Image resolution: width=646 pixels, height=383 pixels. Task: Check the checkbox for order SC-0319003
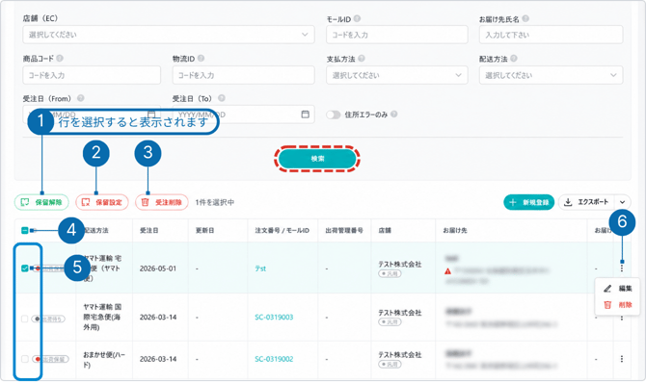pos(25,319)
